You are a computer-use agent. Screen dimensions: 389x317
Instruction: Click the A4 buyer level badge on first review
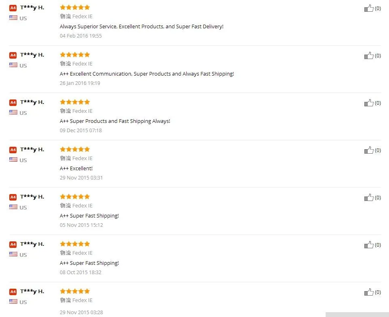coord(13,8)
